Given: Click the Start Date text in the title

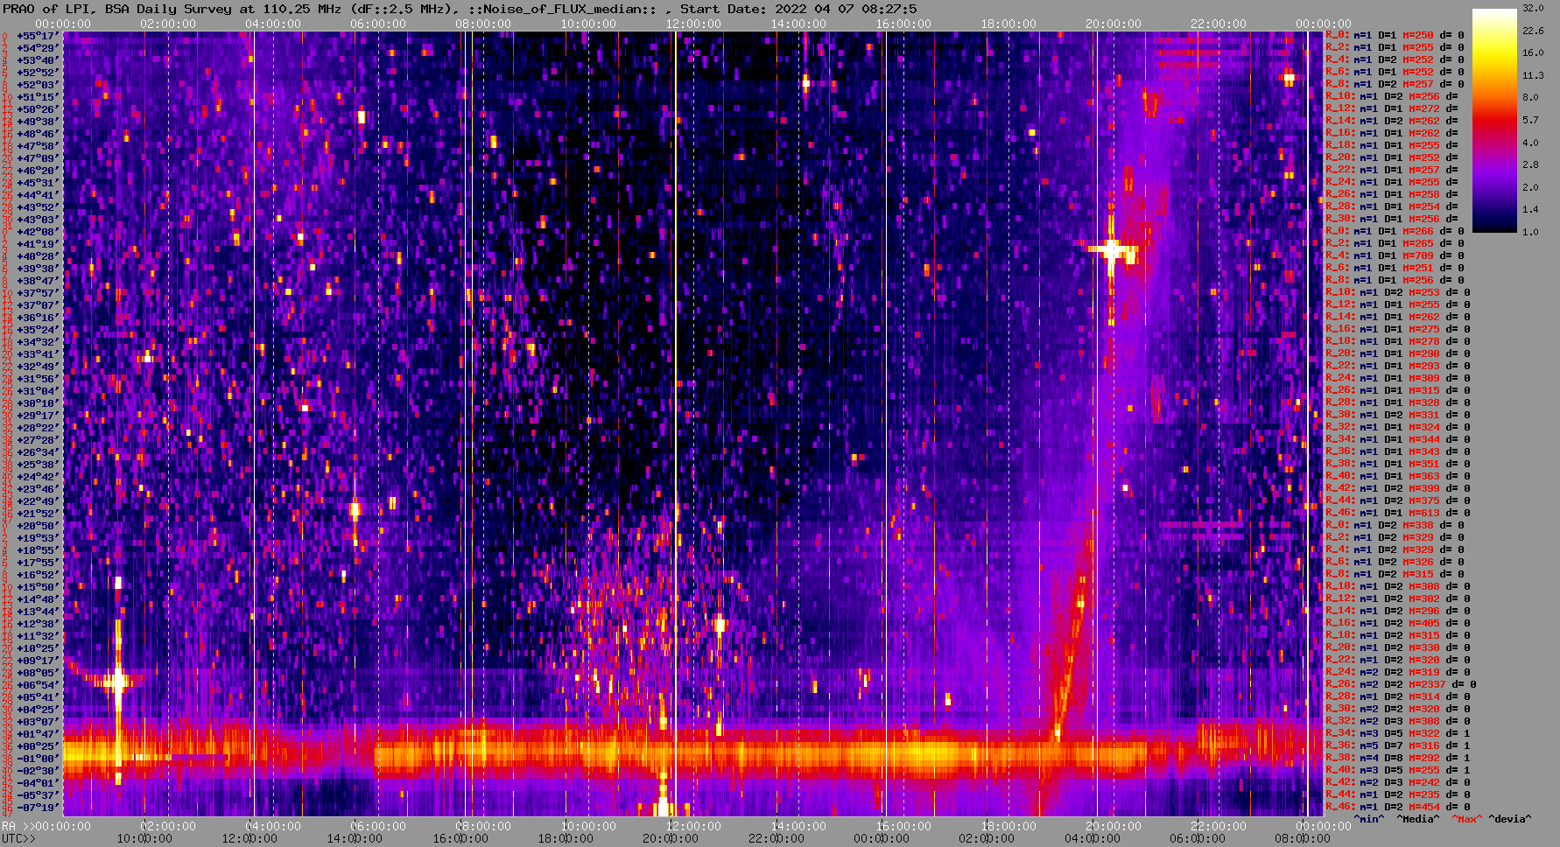Looking at the screenshot, I should click(798, 9).
